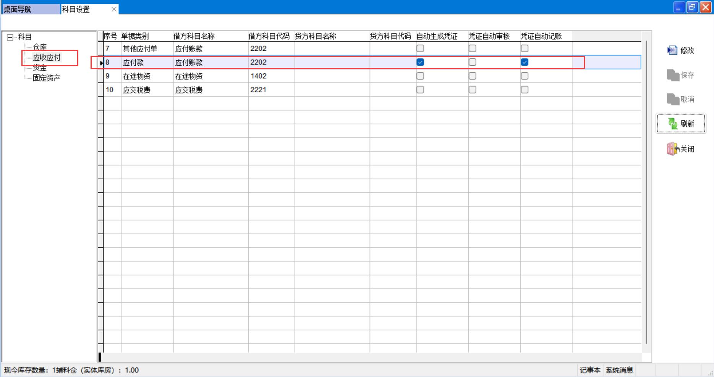Click the vertical scrollbar of the grid

[x=646, y=191]
